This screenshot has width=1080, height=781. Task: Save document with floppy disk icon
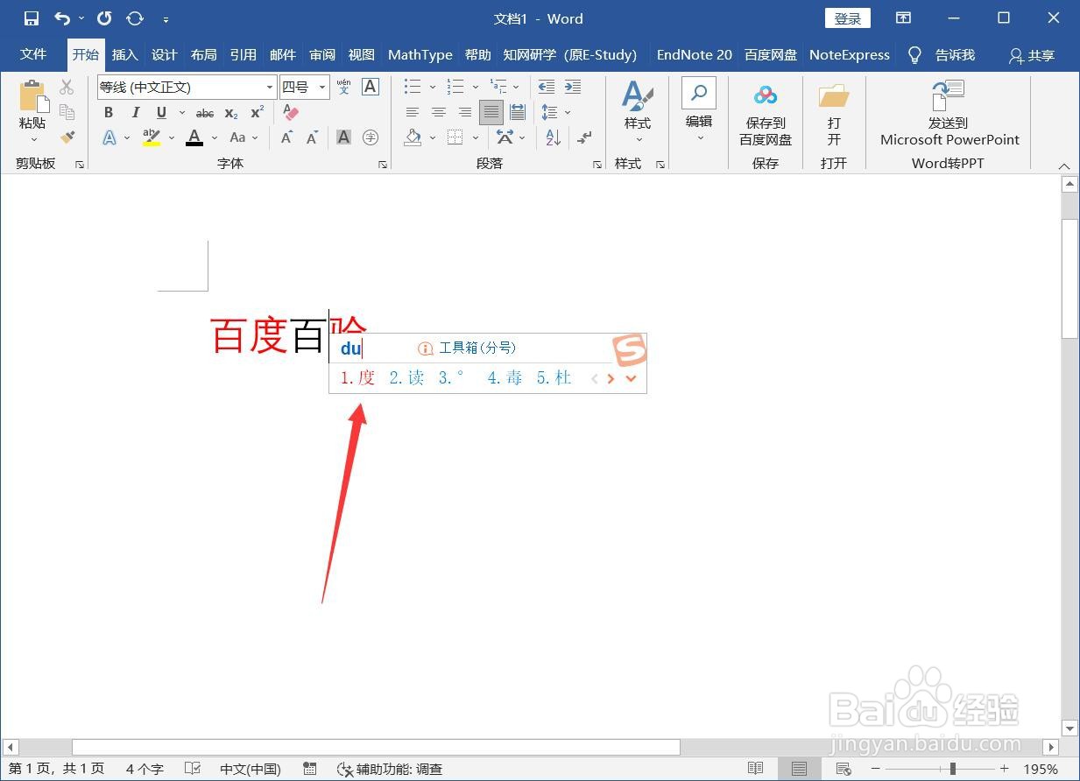pos(31,18)
